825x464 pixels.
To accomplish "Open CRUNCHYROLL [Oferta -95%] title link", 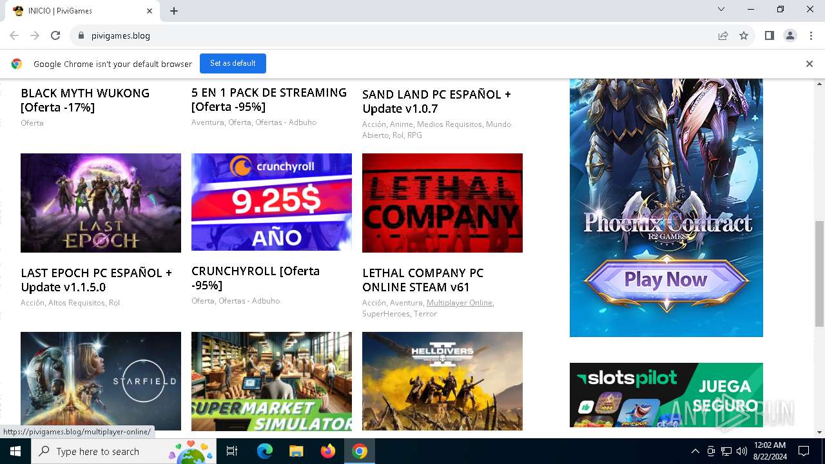I will (x=255, y=278).
